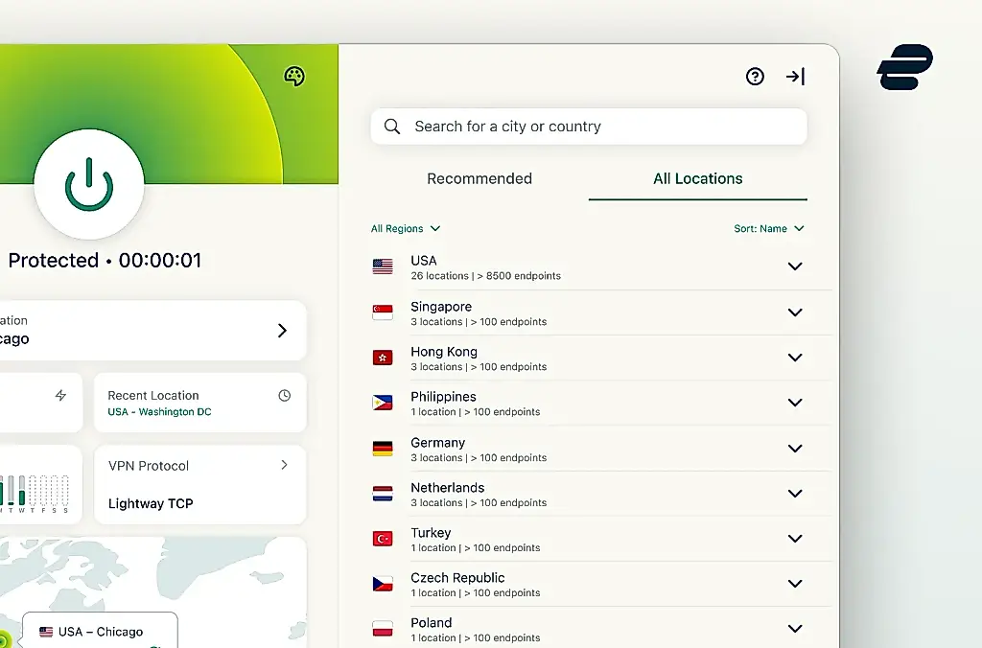Click the Protected timer status text
982x648 pixels.
(105, 261)
